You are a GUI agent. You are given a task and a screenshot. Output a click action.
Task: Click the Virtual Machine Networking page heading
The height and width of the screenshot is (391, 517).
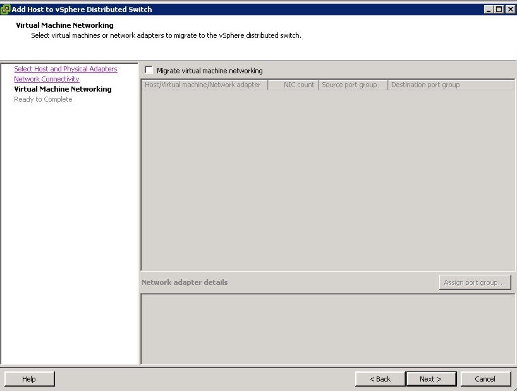click(64, 25)
